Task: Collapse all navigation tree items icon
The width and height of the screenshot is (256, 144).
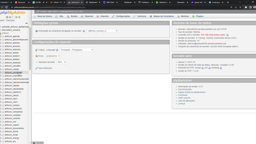Action: click(x=26, y=23)
